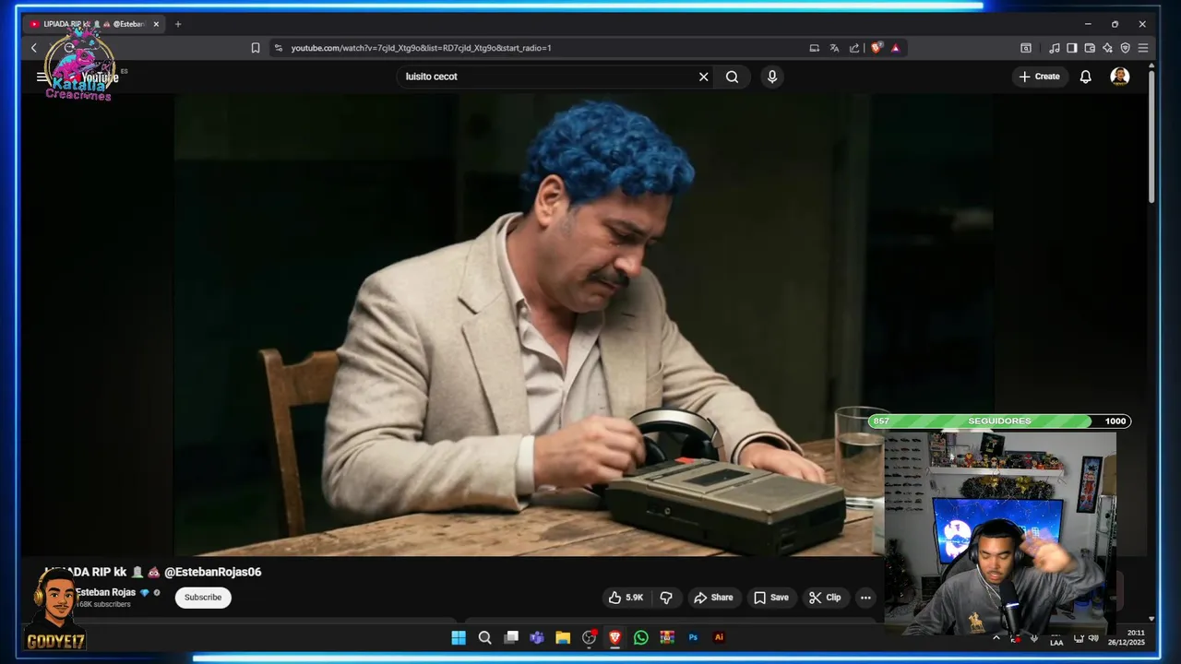Open File Explorer from taskbar
The width and height of the screenshot is (1181, 664).
(x=563, y=637)
